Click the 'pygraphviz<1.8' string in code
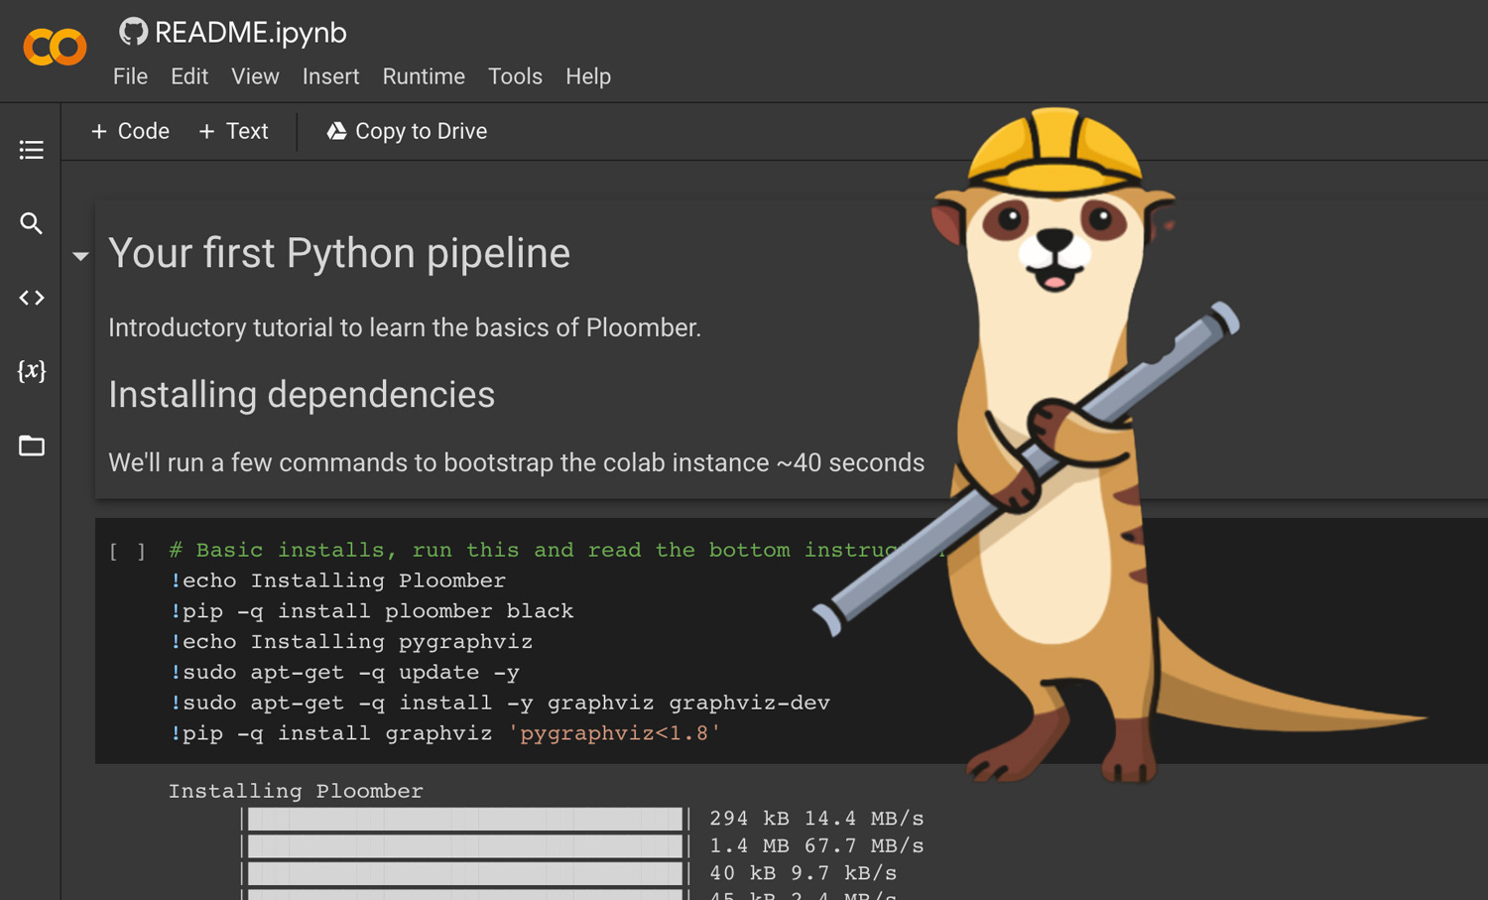Screen dimensions: 1488x900 [614, 734]
